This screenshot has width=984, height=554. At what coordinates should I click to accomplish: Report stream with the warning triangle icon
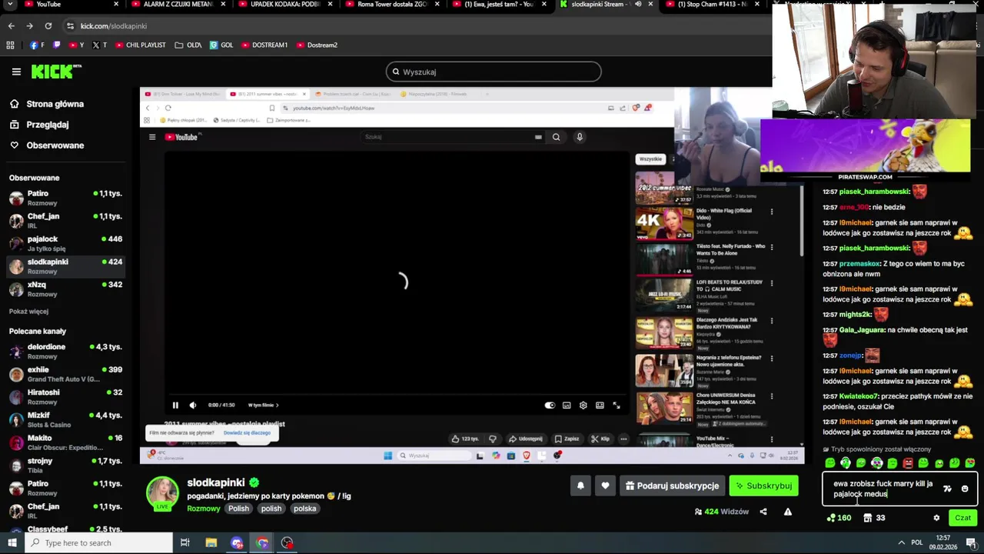click(787, 512)
